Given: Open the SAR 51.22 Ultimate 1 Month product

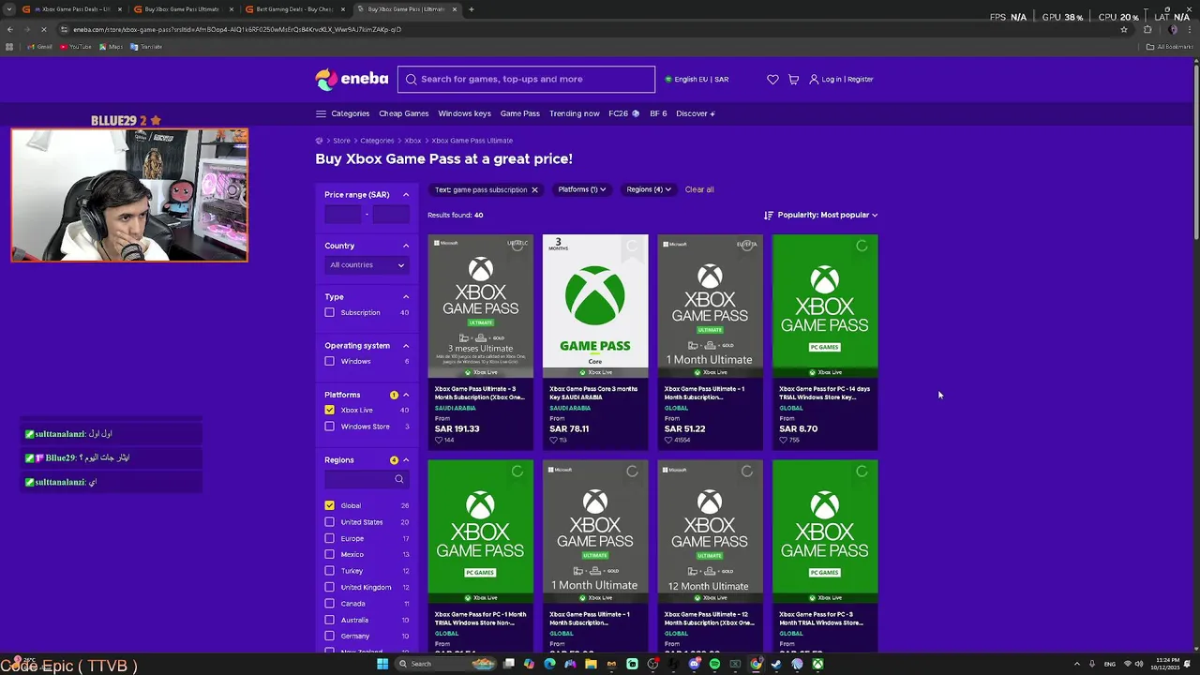Looking at the screenshot, I should tap(710, 341).
